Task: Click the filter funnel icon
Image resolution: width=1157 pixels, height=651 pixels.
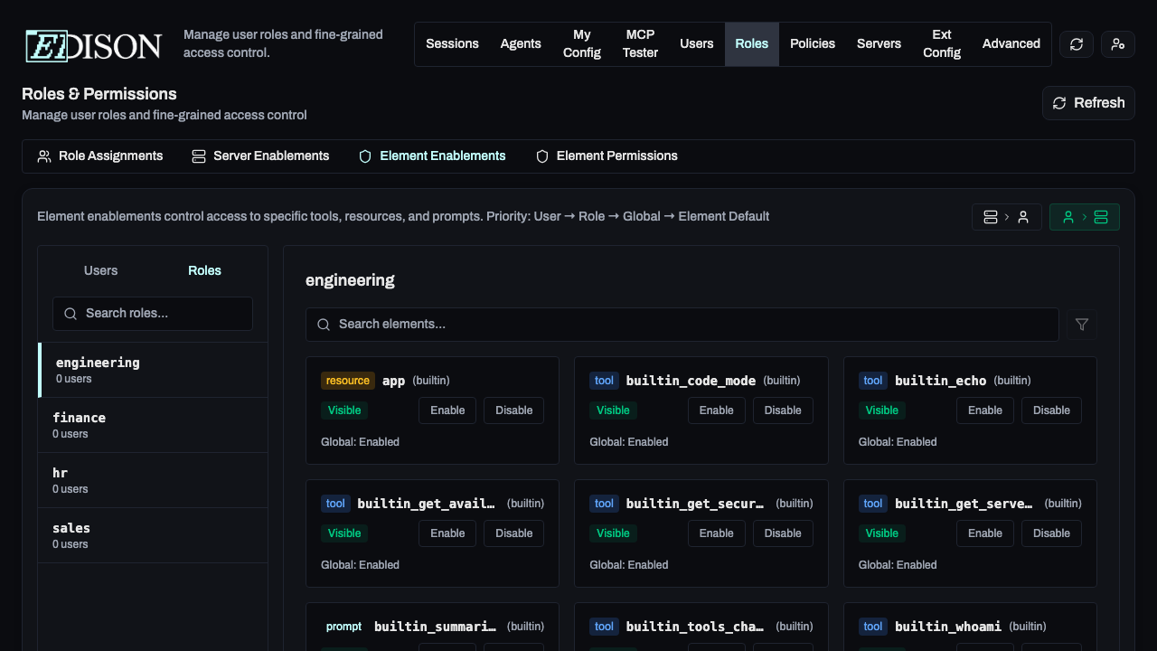Action: (1082, 325)
